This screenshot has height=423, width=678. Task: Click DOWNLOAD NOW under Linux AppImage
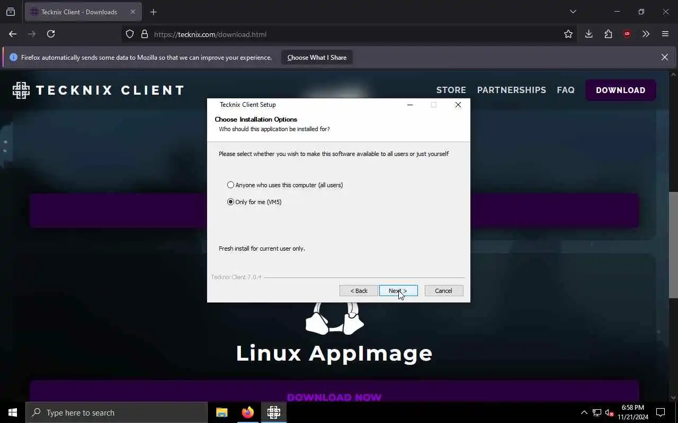pos(334,397)
